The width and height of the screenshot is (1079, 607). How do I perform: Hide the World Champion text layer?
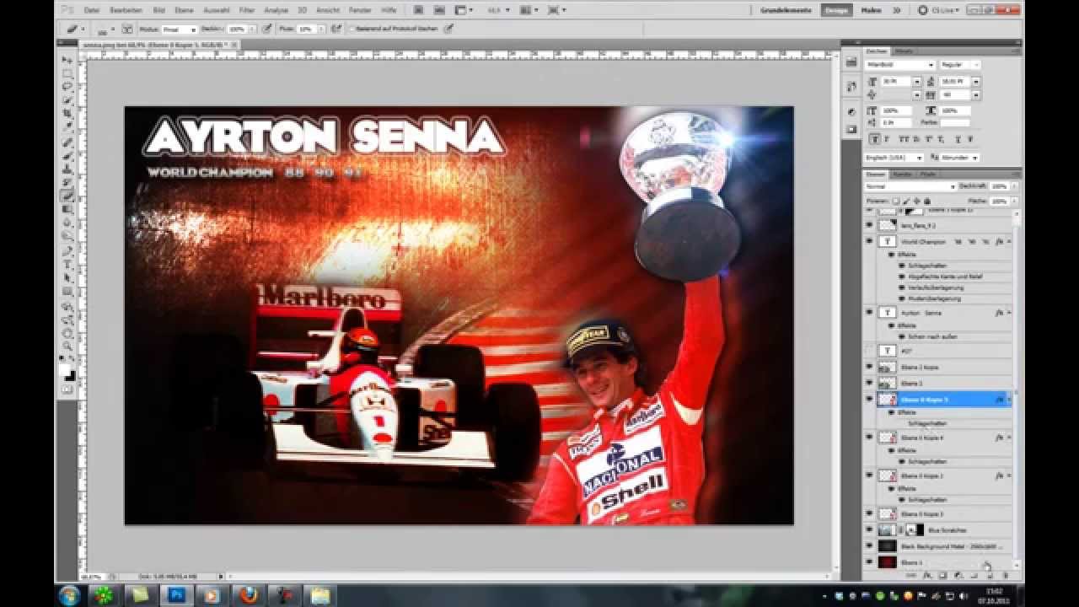pyautogui.click(x=869, y=241)
